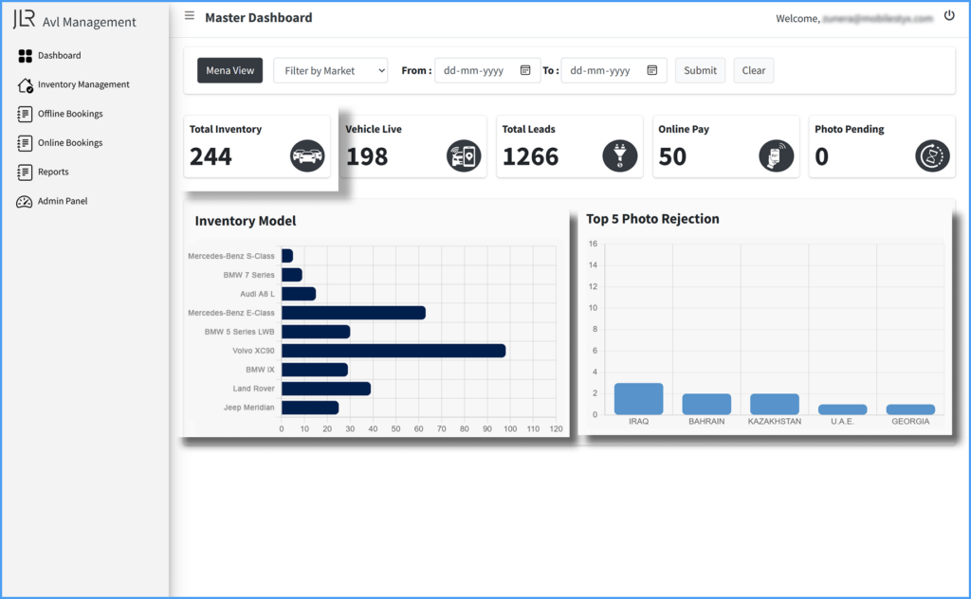
Task: Open Inventory Management in sidebar
Action: (x=82, y=84)
